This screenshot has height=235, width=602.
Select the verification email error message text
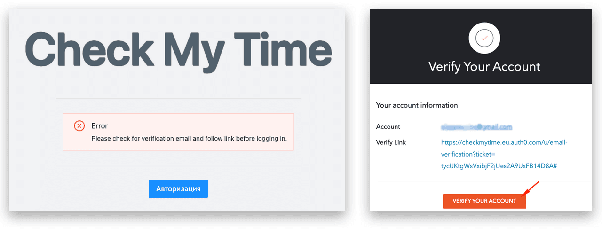(189, 139)
